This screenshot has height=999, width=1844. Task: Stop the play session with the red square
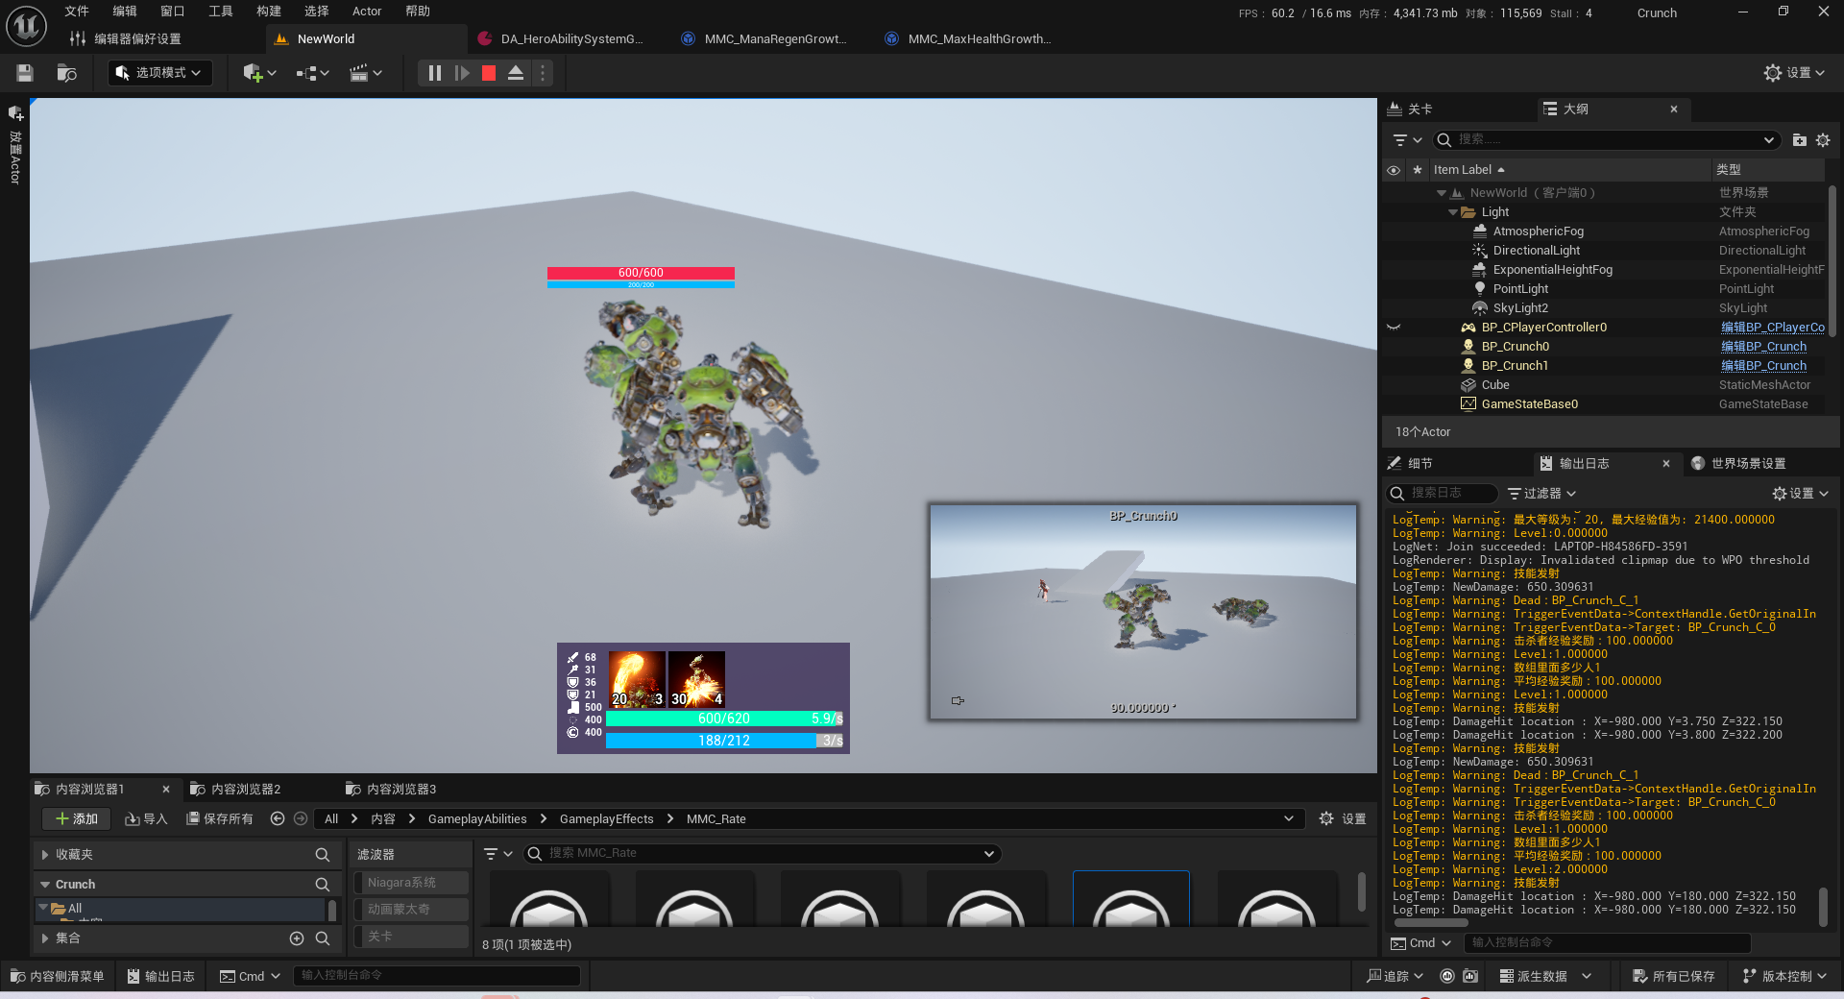pyautogui.click(x=489, y=73)
